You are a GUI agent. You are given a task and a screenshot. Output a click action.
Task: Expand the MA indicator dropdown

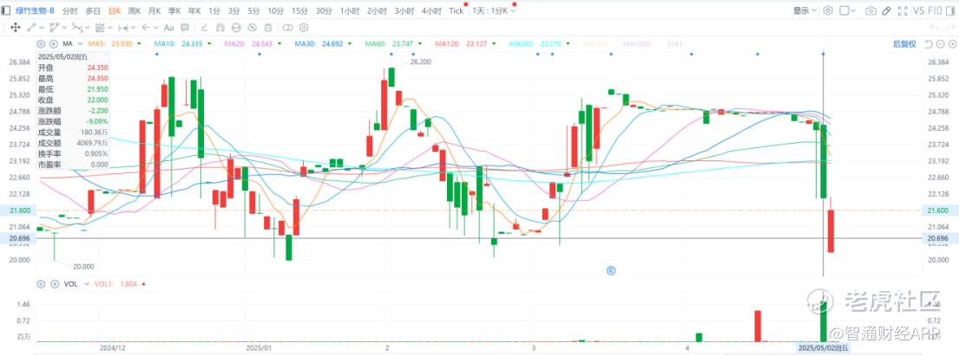click(x=80, y=44)
